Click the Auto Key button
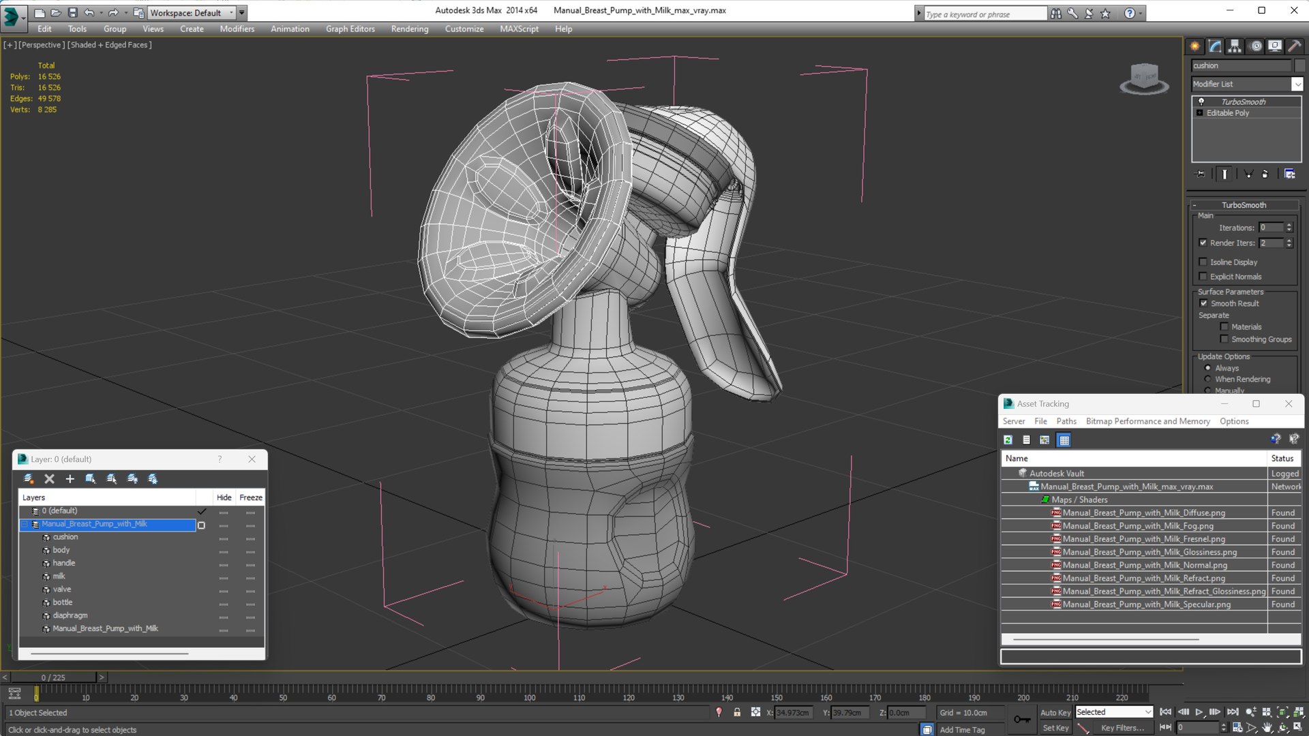 pos(1055,712)
